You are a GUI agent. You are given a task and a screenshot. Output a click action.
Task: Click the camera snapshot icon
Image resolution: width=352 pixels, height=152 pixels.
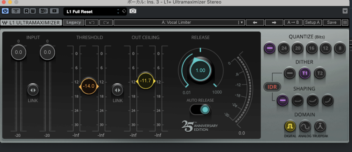click(133, 11)
